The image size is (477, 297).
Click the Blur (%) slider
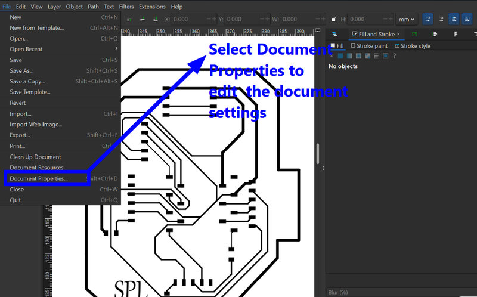click(401, 292)
